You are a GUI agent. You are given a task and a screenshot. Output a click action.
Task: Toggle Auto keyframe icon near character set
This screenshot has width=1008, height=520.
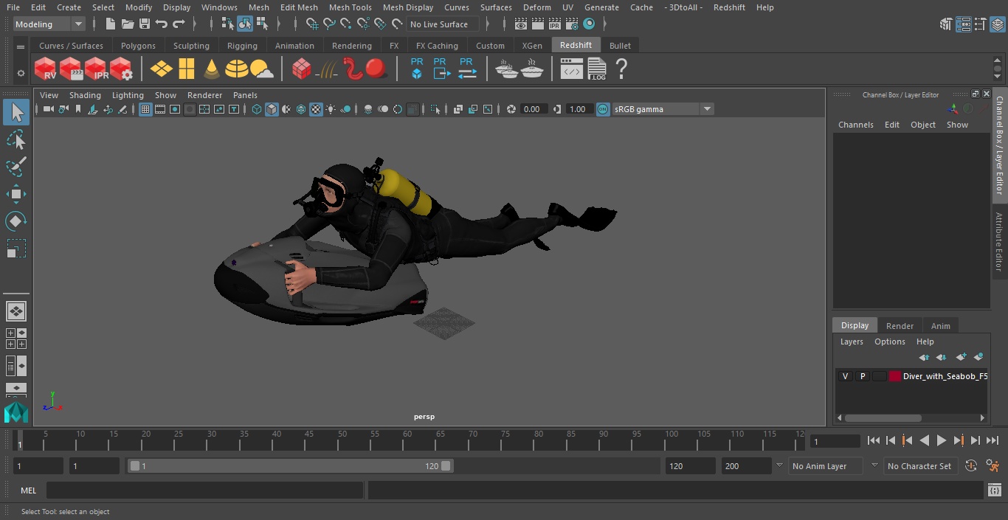point(971,466)
